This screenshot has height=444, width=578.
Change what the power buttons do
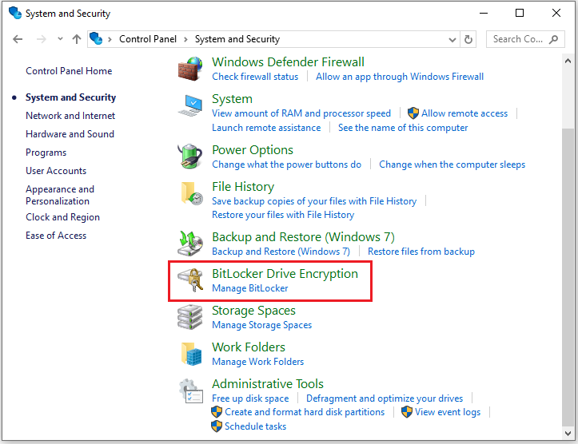point(287,165)
